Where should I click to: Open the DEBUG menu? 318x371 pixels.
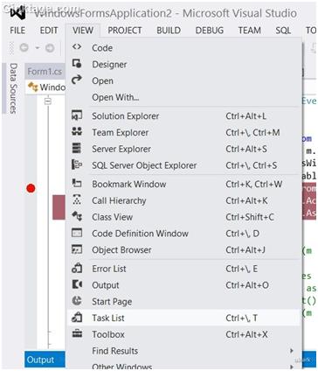point(210,31)
